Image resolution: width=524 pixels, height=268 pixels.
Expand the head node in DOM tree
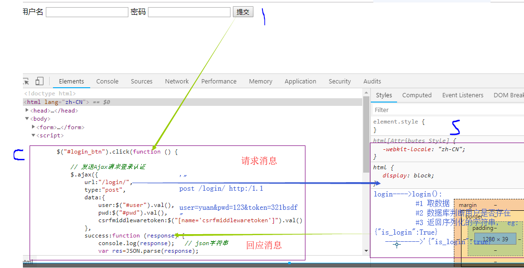click(27, 110)
